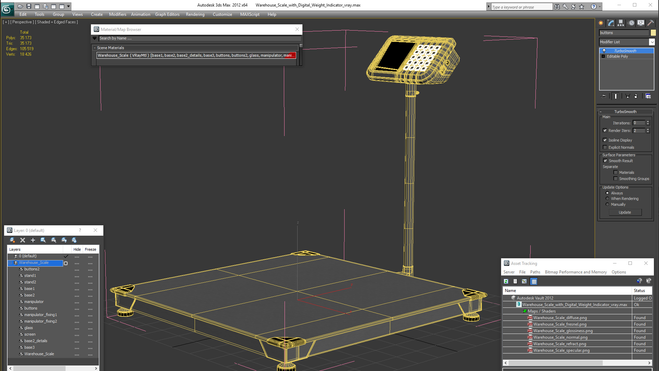Click the object color swatch beside buttons
Image resolution: width=659 pixels, height=371 pixels.
tap(653, 33)
